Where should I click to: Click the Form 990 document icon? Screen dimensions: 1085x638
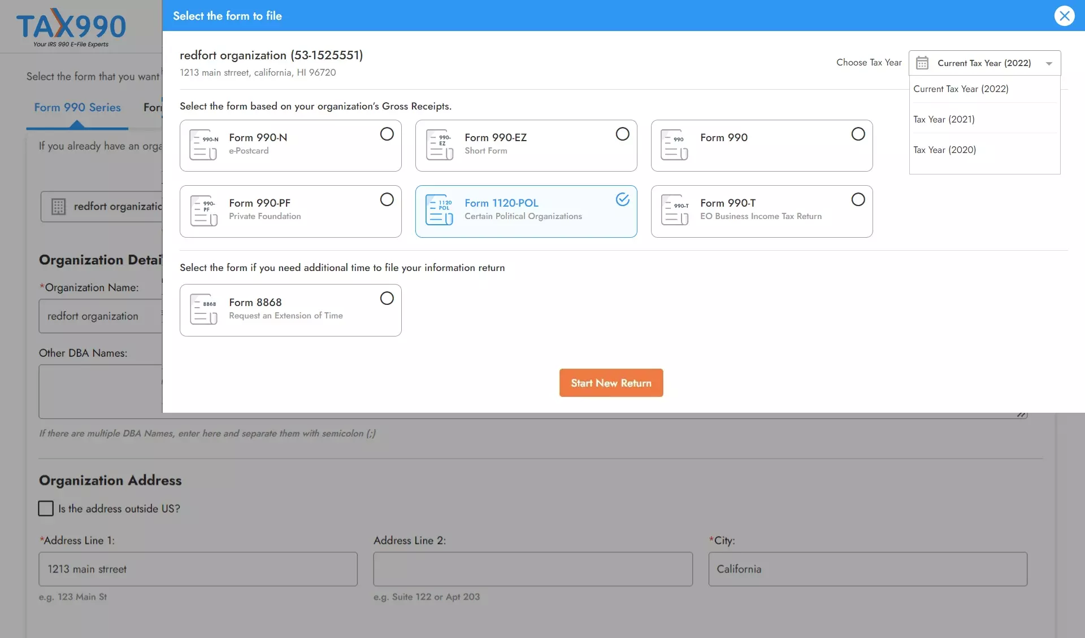pyautogui.click(x=675, y=145)
